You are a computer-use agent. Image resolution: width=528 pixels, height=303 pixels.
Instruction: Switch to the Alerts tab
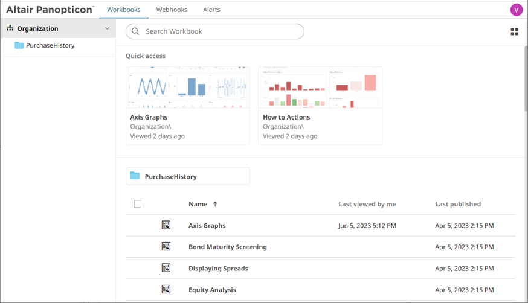211,10
